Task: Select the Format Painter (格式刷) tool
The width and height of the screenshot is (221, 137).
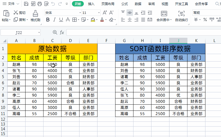Action: [35, 16]
